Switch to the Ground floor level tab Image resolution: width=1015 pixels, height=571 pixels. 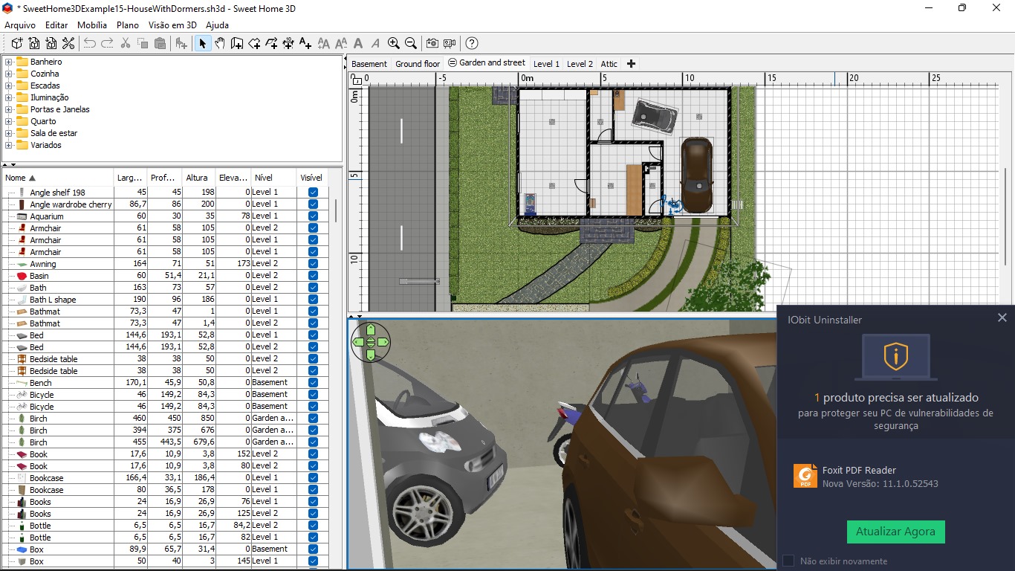click(x=417, y=64)
